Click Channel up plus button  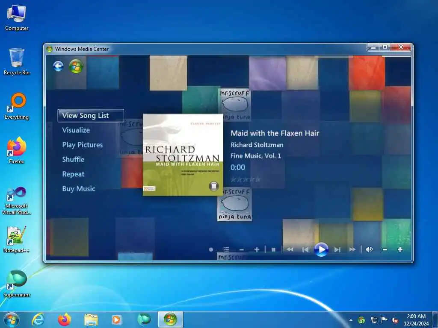(257, 249)
